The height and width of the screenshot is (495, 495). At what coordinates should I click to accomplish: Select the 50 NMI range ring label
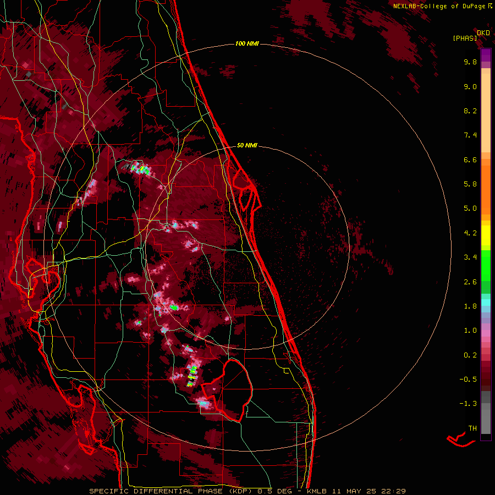coord(247,145)
